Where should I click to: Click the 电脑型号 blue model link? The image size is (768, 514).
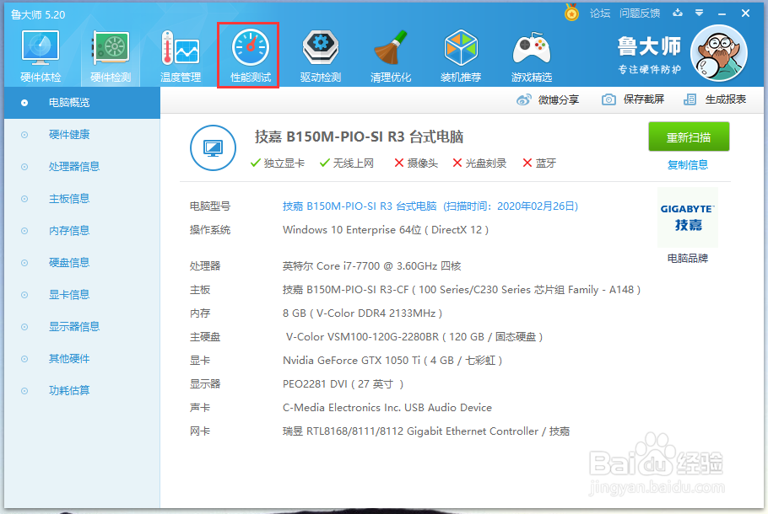point(430,206)
